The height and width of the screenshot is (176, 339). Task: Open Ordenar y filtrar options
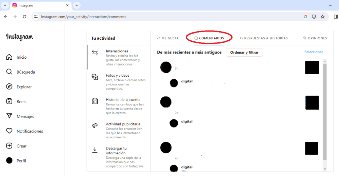tap(244, 52)
